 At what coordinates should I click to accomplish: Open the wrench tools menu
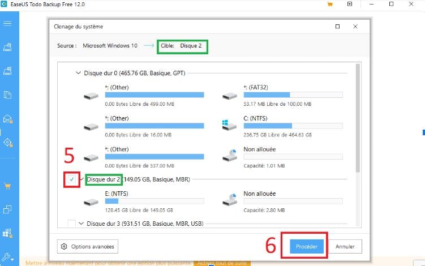click(7, 256)
